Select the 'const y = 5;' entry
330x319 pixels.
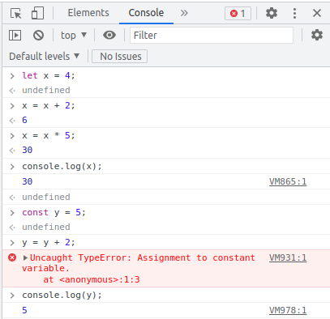(x=54, y=212)
